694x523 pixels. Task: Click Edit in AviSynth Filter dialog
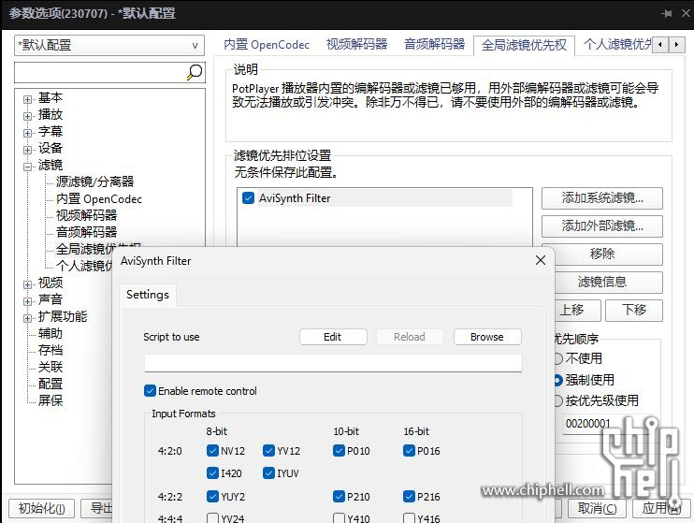pos(333,337)
